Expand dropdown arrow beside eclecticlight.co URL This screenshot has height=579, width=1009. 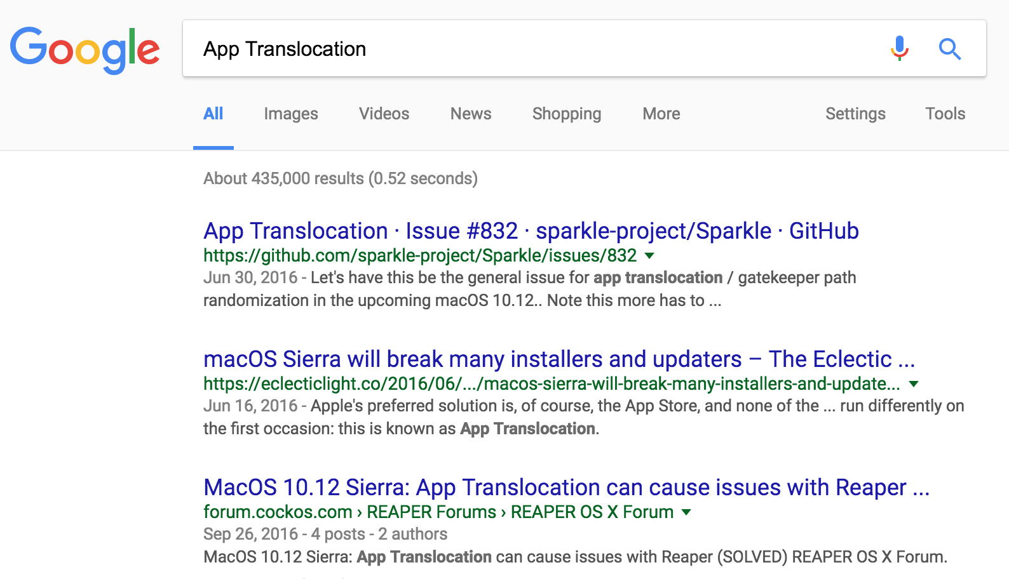click(x=914, y=384)
